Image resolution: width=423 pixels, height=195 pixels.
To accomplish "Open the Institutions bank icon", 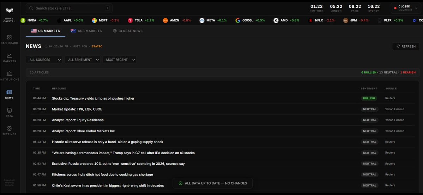I will pyautogui.click(x=9, y=74).
